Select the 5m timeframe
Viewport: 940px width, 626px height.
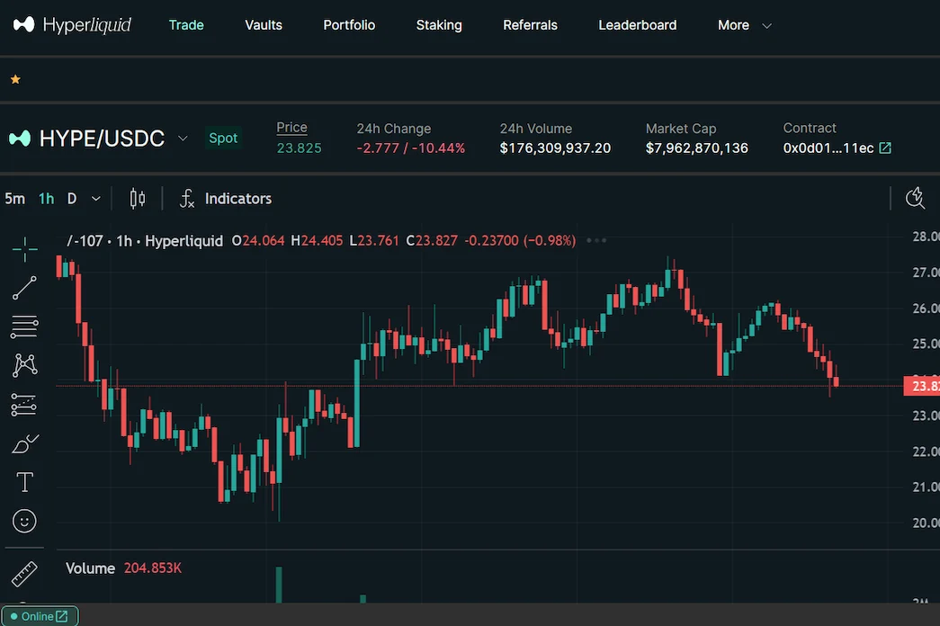pos(15,199)
